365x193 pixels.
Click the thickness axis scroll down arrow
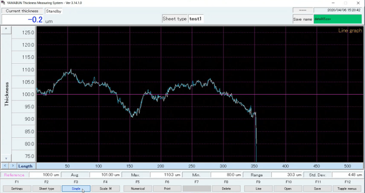click(6, 158)
